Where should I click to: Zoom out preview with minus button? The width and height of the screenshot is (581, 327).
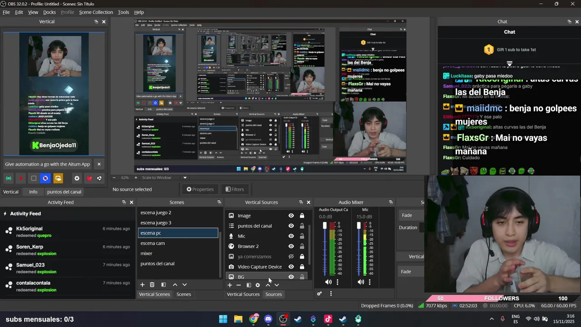[x=114, y=178]
